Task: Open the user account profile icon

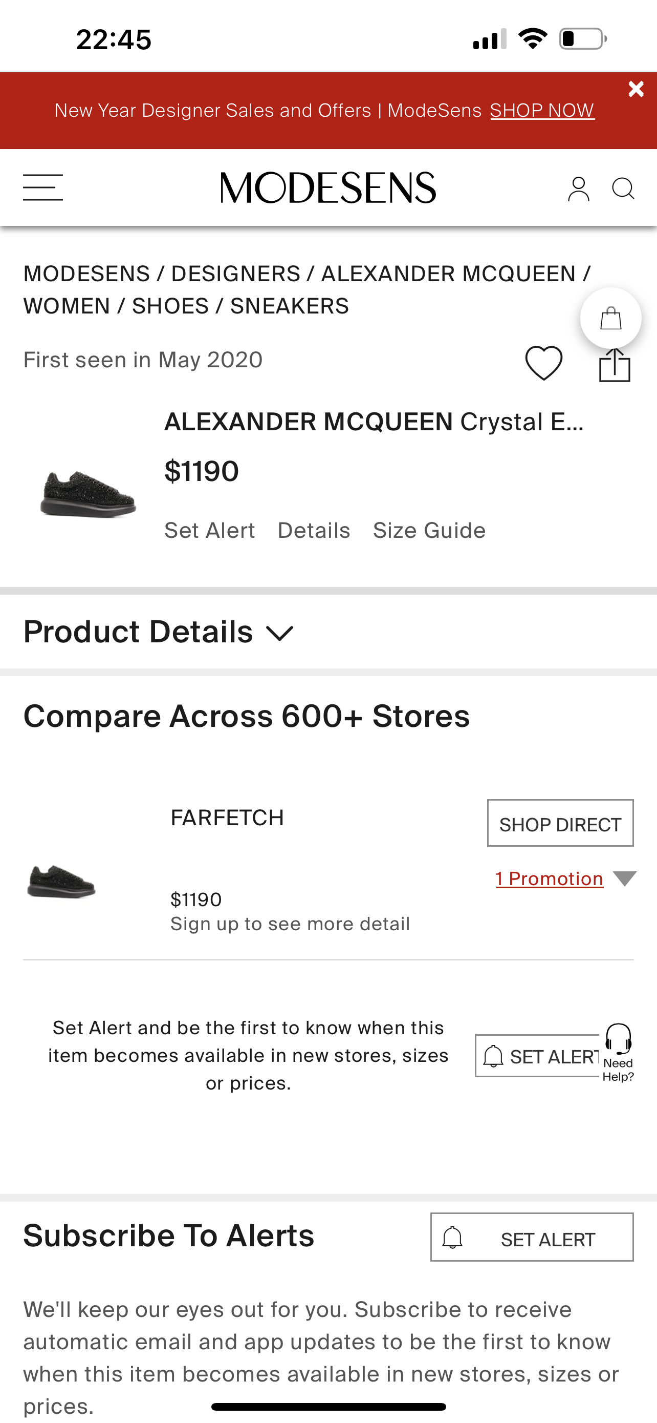Action: click(x=578, y=189)
